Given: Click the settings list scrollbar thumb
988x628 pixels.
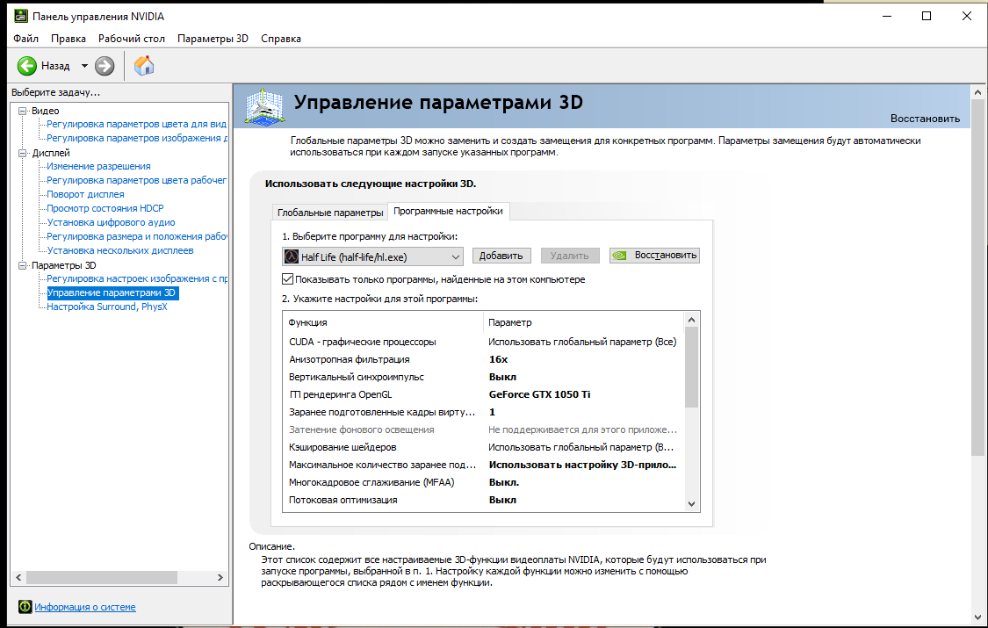Looking at the screenshot, I should tap(691, 367).
